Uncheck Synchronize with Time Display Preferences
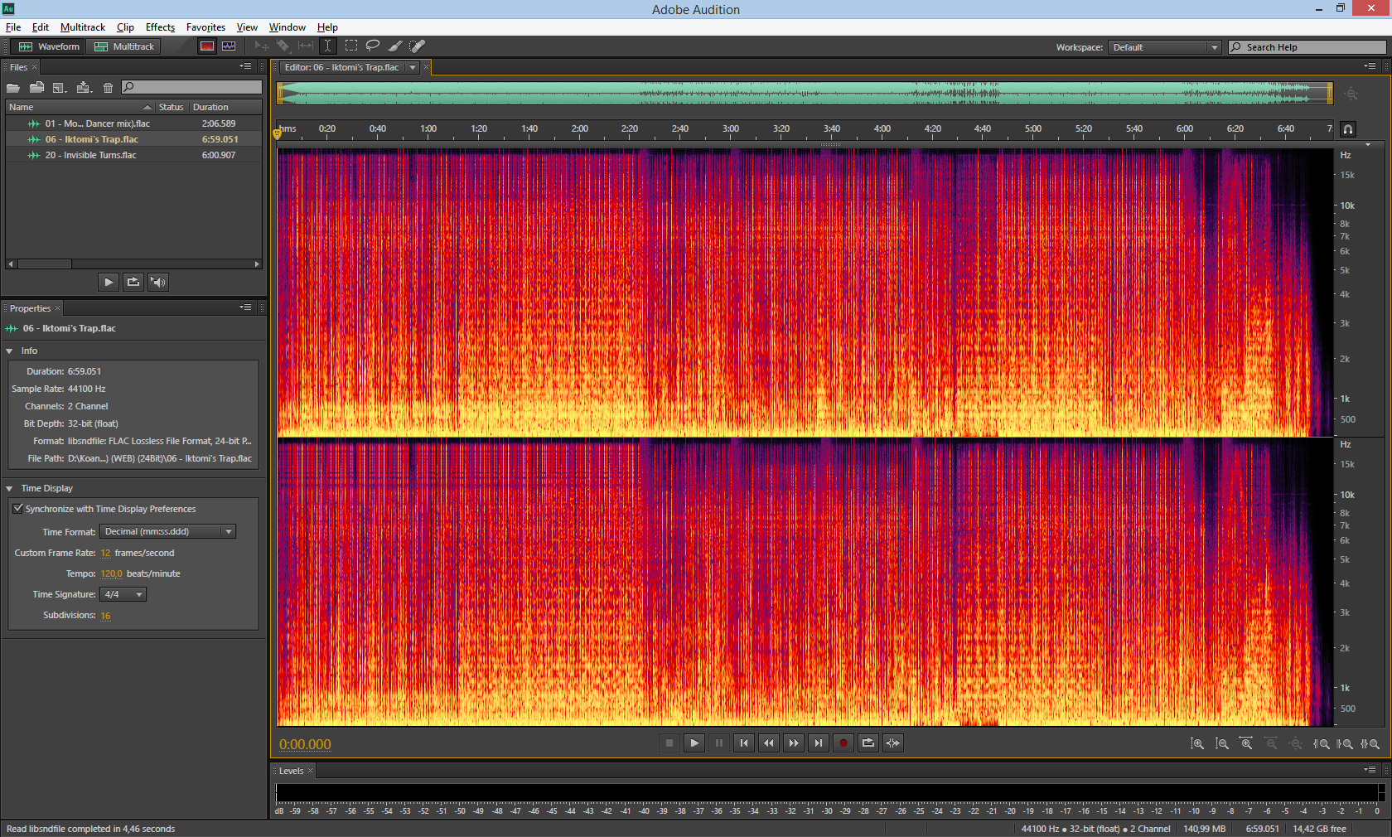The height and width of the screenshot is (837, 1392). 17,509
